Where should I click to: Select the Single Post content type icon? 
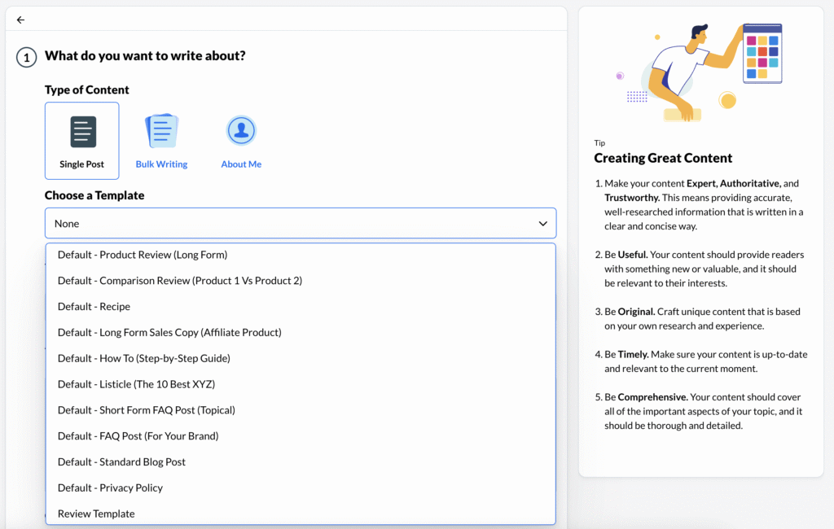tap(81, 140)
